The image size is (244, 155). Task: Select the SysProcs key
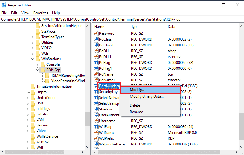click(x=48, y=31)
